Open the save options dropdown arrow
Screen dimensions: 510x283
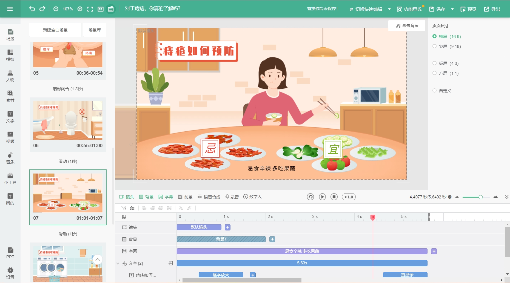452,9
